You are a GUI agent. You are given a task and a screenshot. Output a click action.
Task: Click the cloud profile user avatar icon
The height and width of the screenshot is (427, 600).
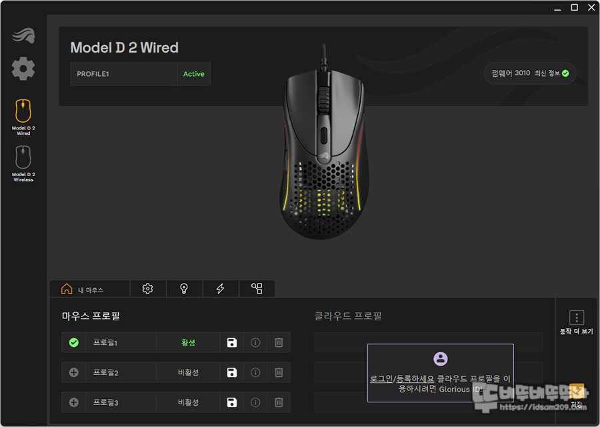(x=441, y=359)
